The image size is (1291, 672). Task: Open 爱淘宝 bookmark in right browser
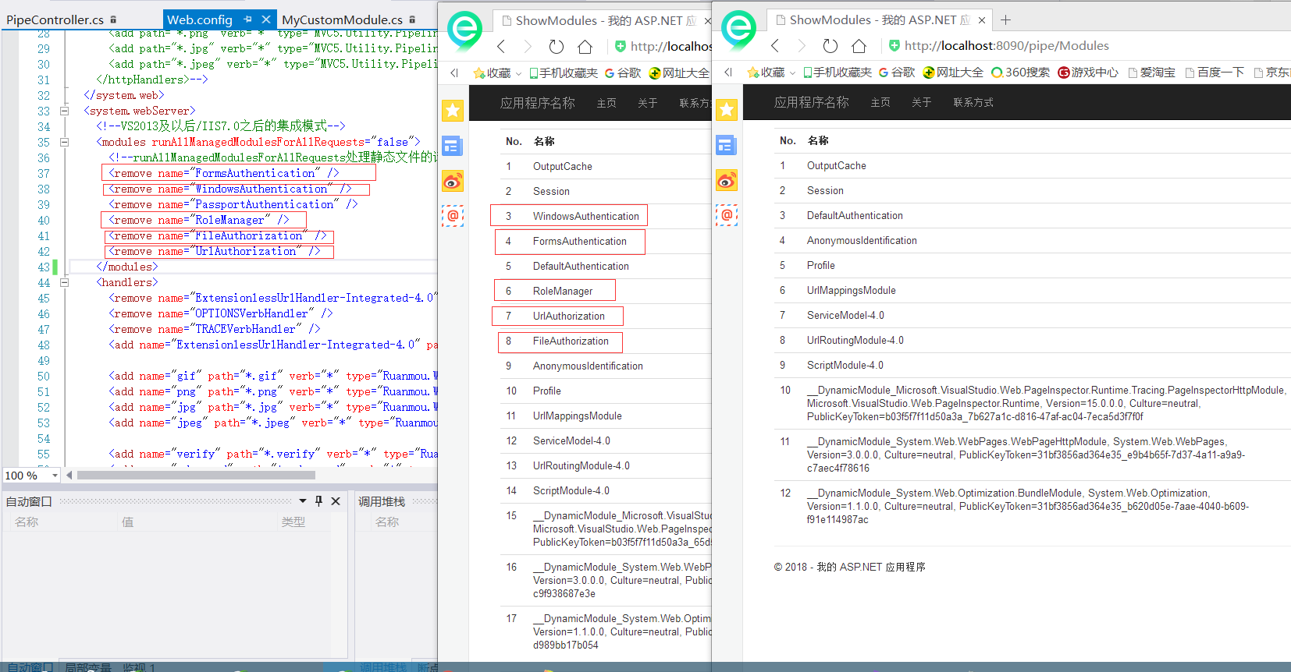coord(1152,73)
